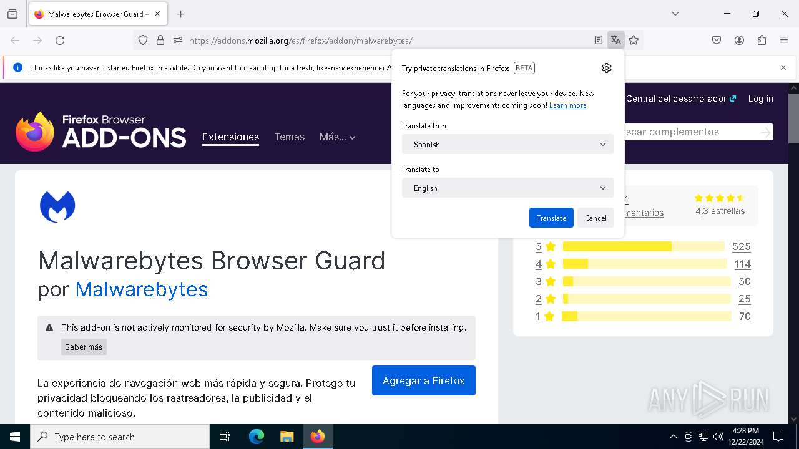List all tabs dropdown arrow
The width and height of the screenshot is (799, 449).
[x=675, y=14]
